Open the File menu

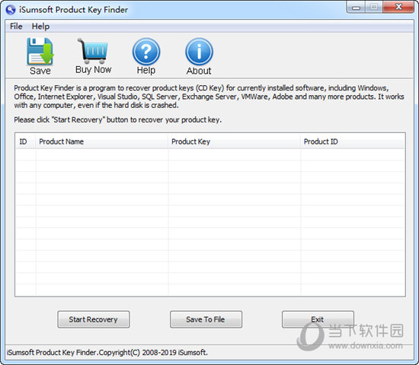[16, 26]
